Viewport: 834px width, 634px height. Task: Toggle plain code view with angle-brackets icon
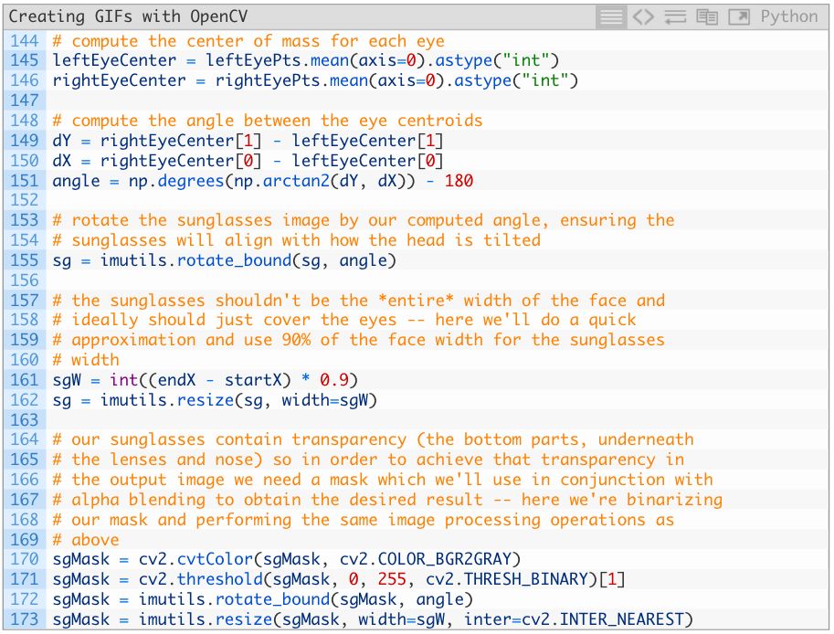pos(643,17)
